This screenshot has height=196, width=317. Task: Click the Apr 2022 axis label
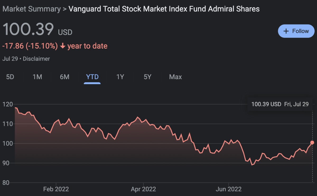pyautogui.click(x=143, y=189)
